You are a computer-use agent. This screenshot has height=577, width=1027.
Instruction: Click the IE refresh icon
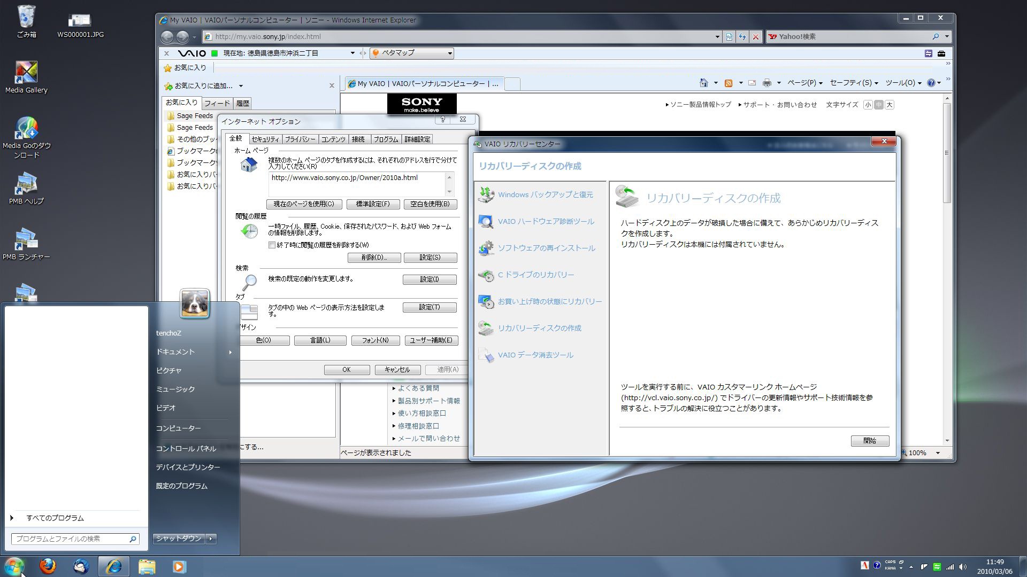pos(742,37)
